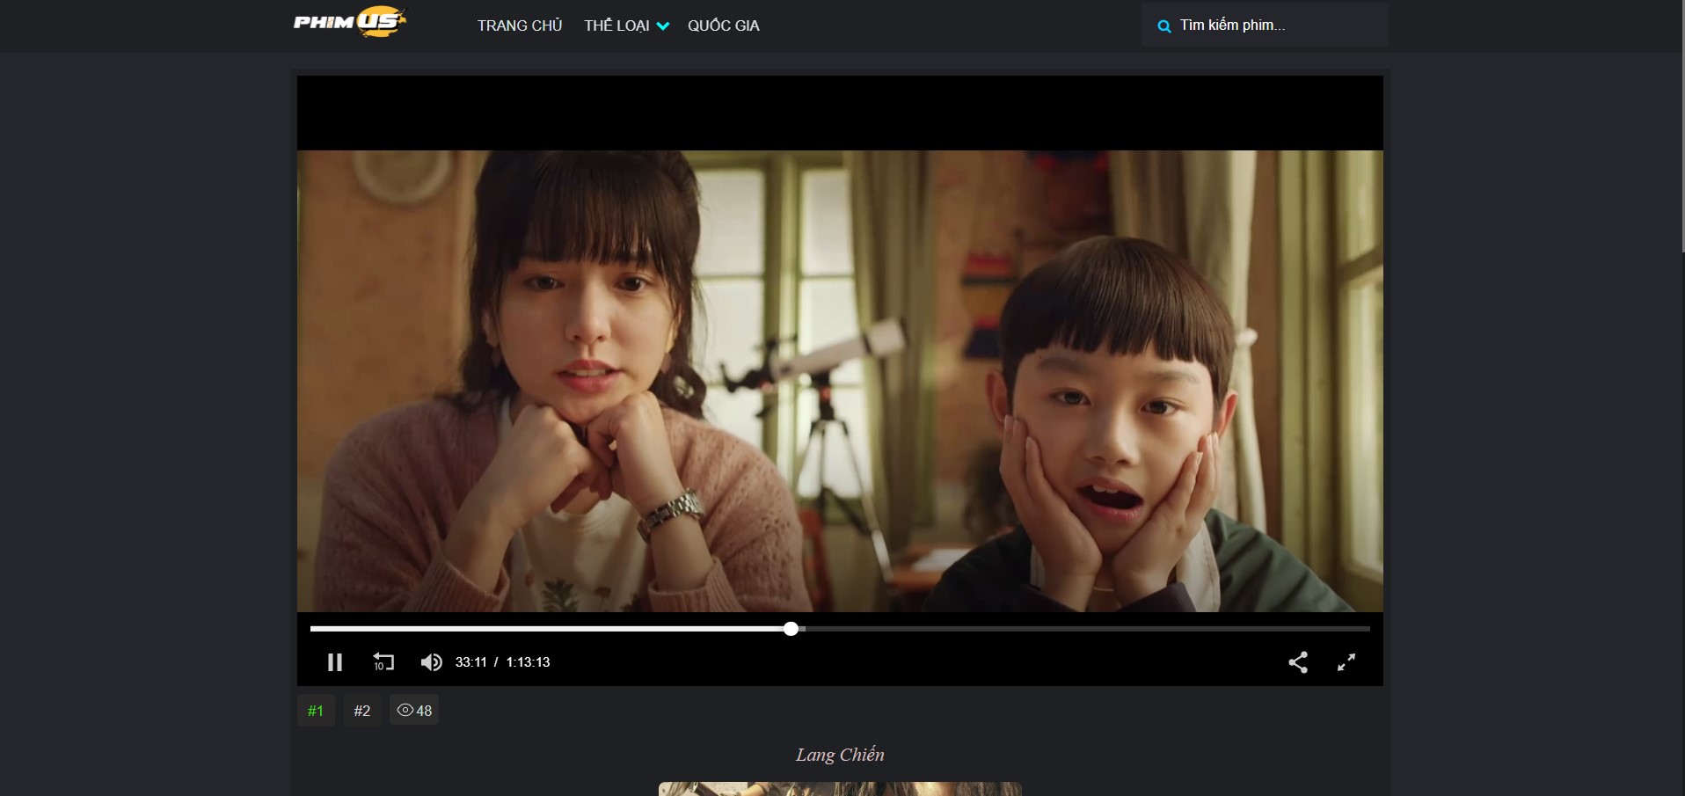
Task: Open the movie poster thumbnail below the title
Action: [x=839, y=788]
